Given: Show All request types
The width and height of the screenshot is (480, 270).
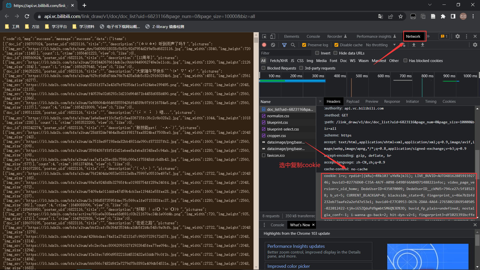Looking at the screenshot, I should [263, 60].
